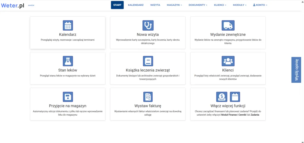Click the scrollbar down arrow at bottom right
The width and height of the screenshot is (304, 143).
pyautogui.click(x=303, y=142)
